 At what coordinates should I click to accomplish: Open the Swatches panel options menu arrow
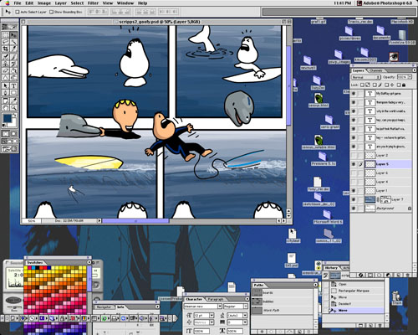tap(89, 262)
